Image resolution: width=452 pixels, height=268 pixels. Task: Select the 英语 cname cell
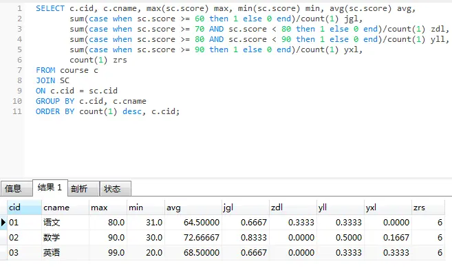coord(65,252)
